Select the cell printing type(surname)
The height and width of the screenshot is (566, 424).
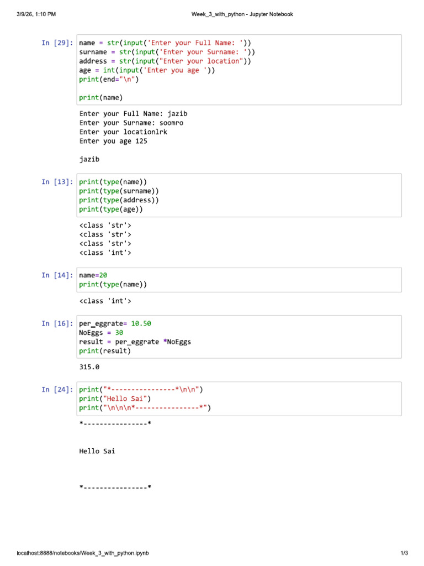239,195
